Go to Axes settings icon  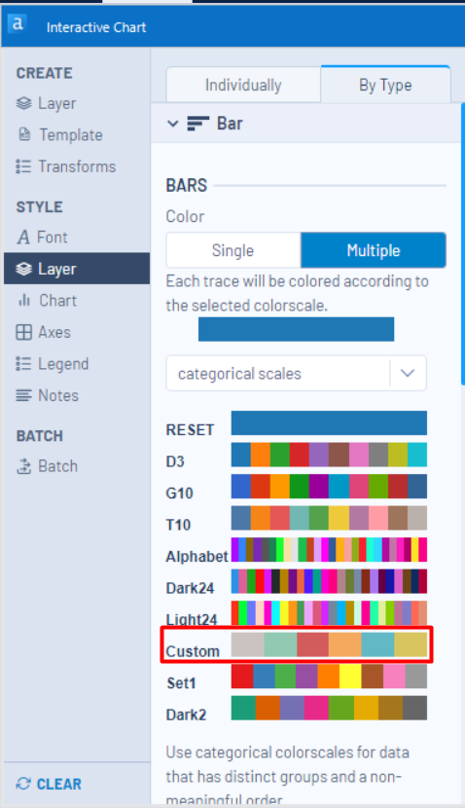(x=23, y=332)
